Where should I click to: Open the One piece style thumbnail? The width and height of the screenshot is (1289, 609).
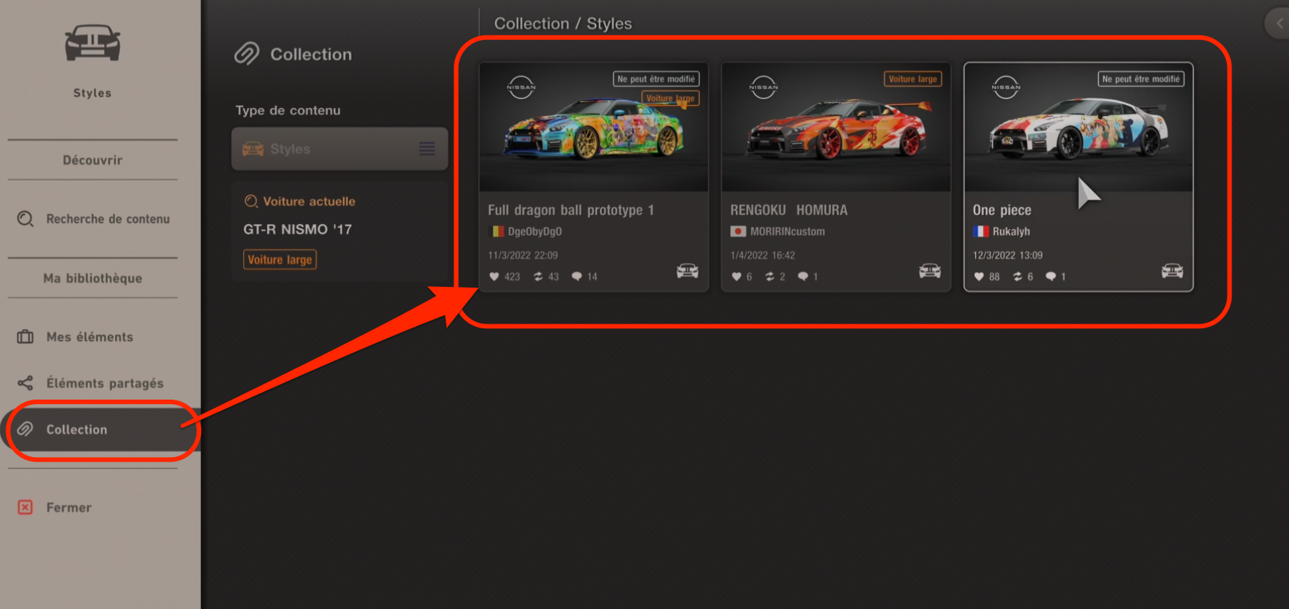point(1078,127)
